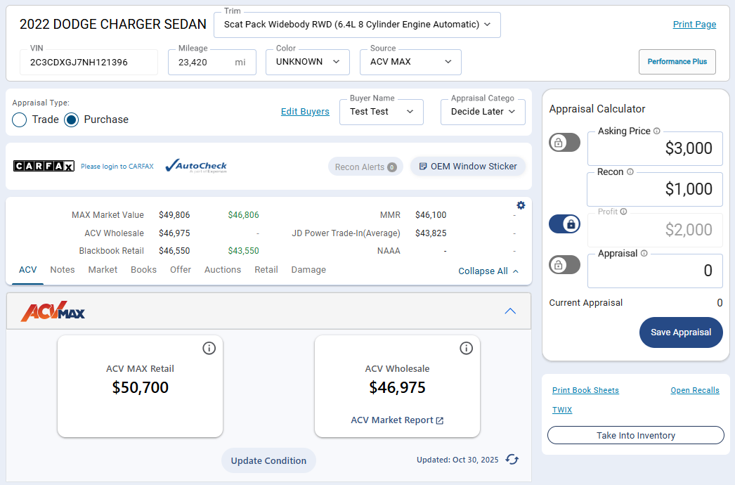Click the Mileage input field
The image size is (735, 485).
(x=212, y=63)
